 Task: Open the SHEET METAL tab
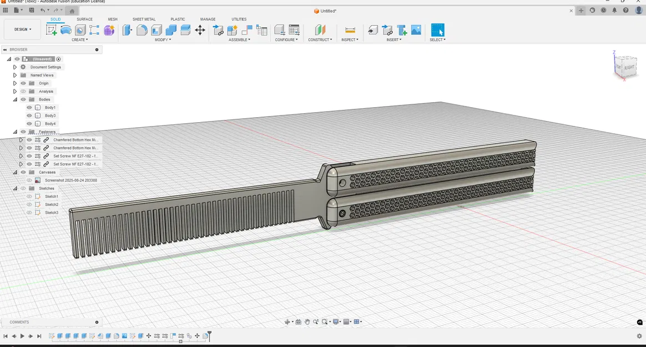pos(144,19)
